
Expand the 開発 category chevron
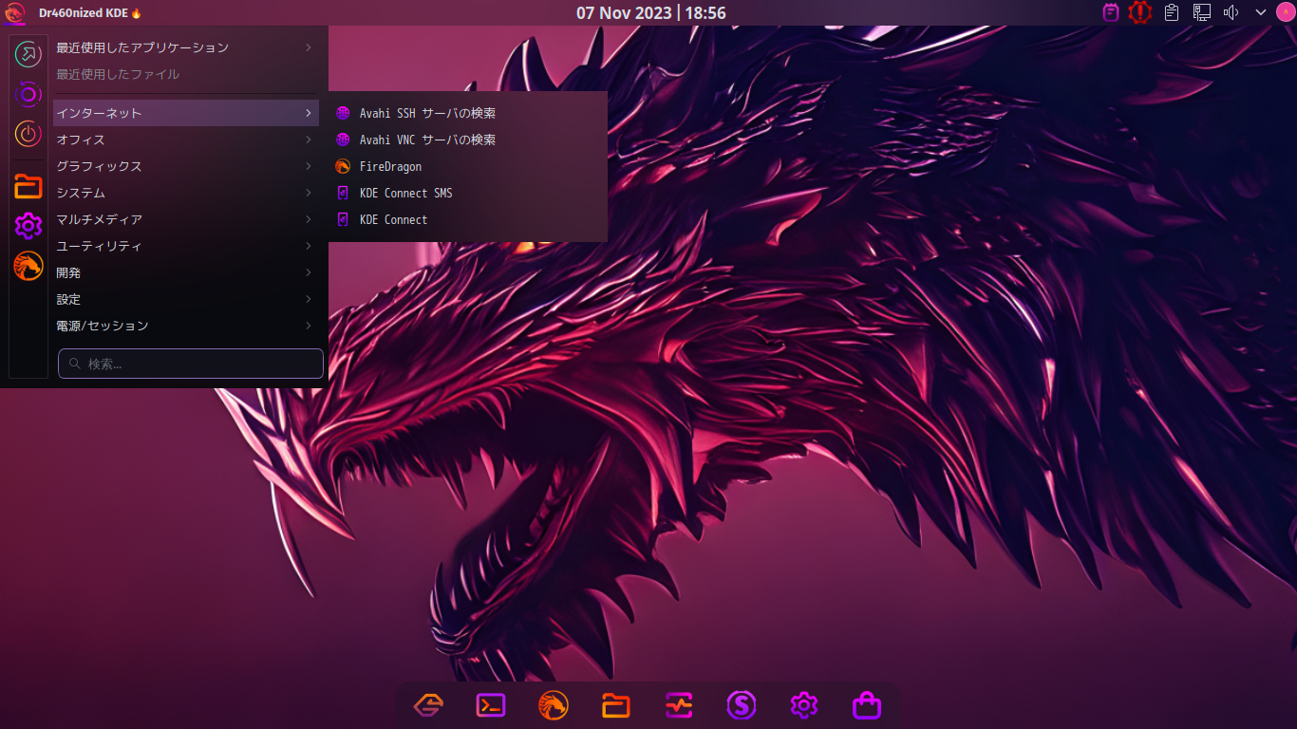[309, 272]
